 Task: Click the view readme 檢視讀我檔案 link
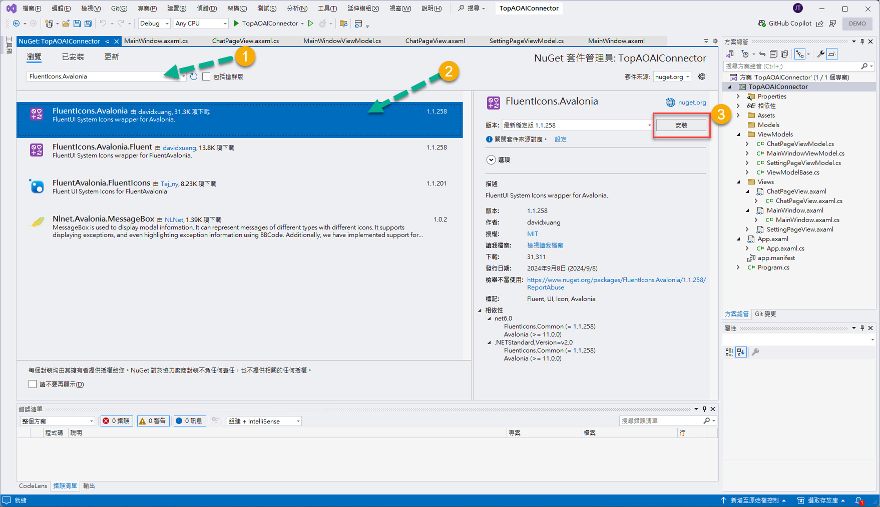[545, 245]
